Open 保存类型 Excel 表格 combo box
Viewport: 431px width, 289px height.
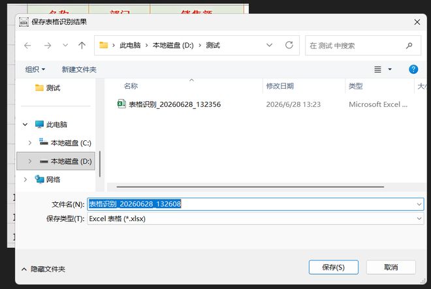point(255,219)
